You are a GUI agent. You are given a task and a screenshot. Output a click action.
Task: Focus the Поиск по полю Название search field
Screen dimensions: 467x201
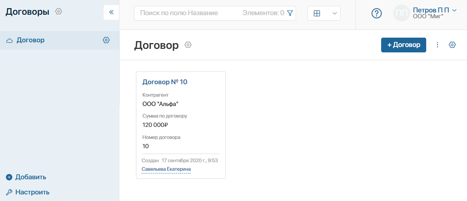pos(215,13)
